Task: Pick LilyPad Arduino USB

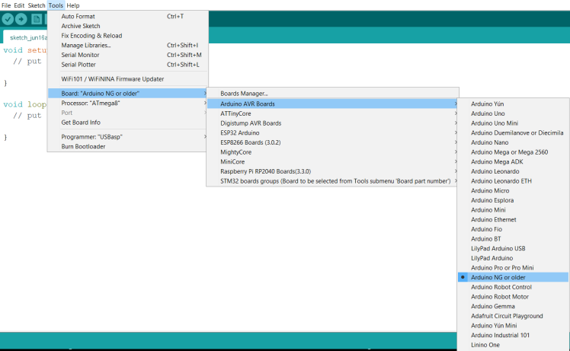Action: point(514,248)
